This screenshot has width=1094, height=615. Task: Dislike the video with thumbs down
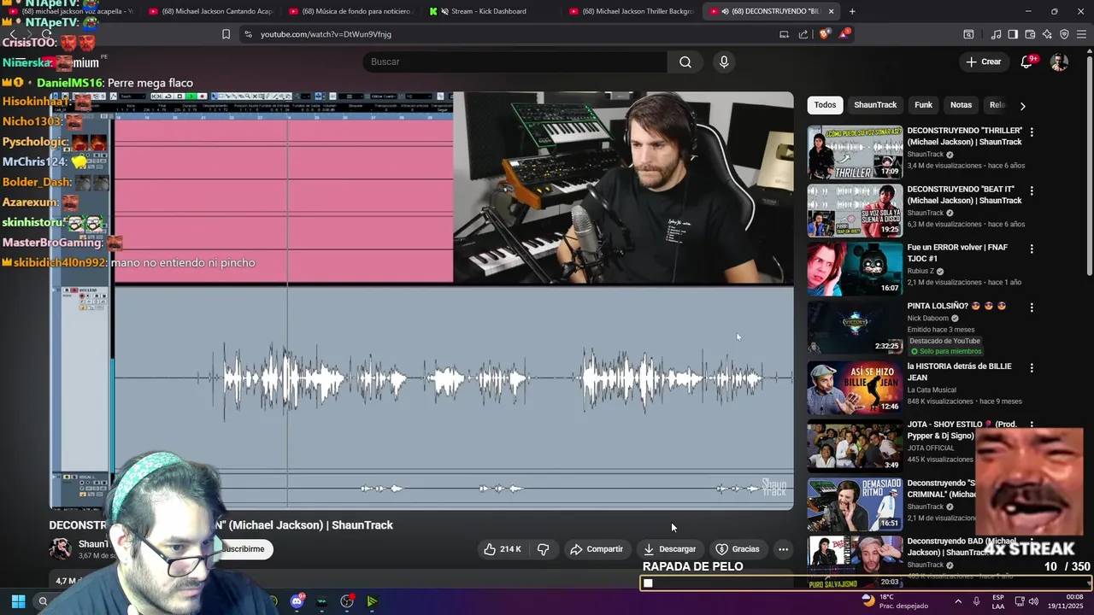point(543,549)
